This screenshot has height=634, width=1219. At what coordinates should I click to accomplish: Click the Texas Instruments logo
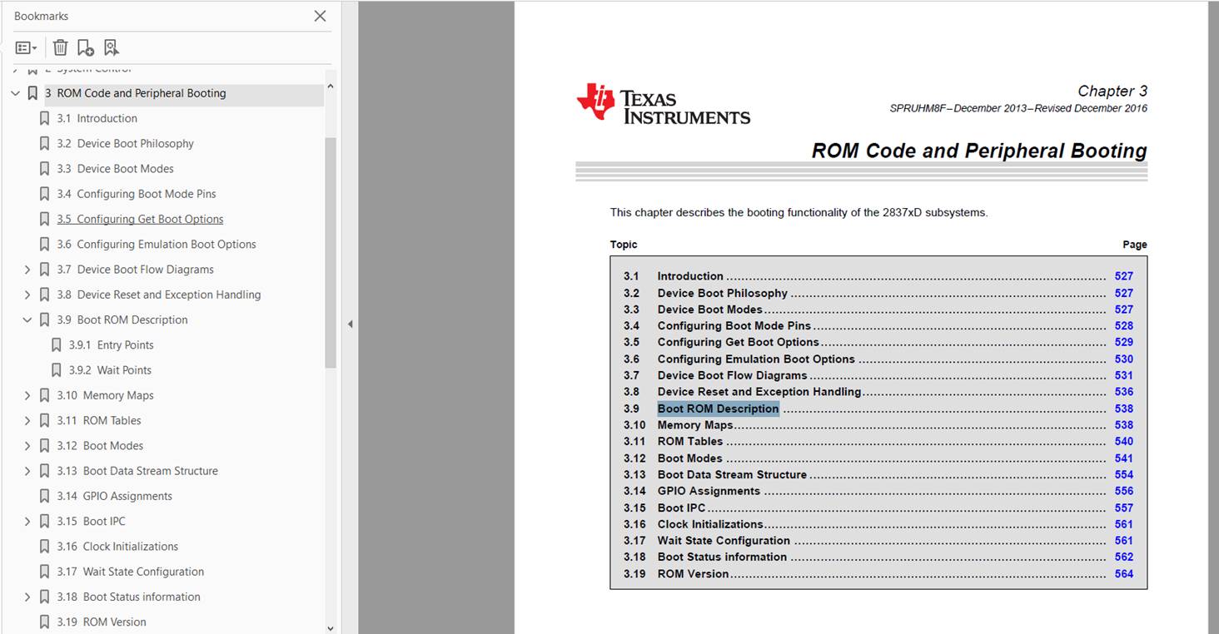tap(664, 104)
